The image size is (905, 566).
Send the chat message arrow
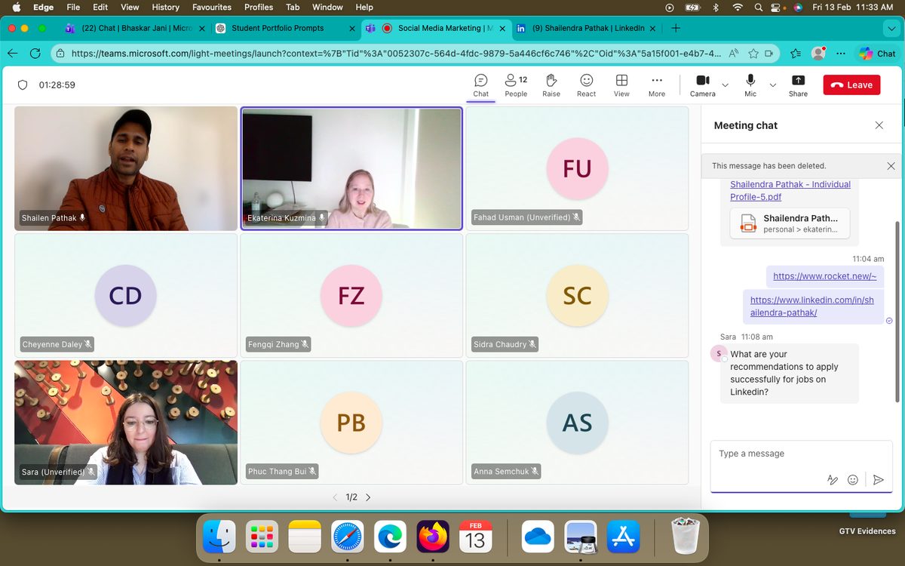click(x=878, y=479)
